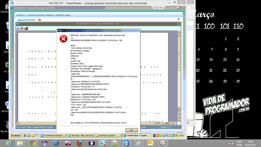Click Página: 1 / 1 status text
The width and height of the screenshot is (261, 147).
coord(166,127)
